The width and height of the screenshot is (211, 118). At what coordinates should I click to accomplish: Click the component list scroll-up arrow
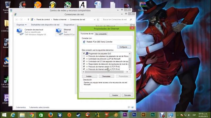[x=130, y=53]
